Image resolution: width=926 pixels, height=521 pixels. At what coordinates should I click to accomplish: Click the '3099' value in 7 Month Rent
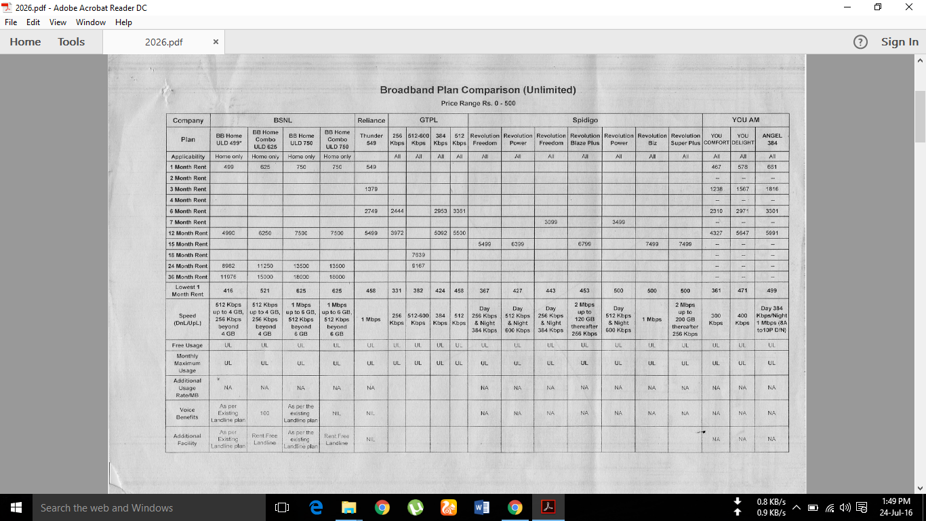pyautogui.click(x=551, y=222)
